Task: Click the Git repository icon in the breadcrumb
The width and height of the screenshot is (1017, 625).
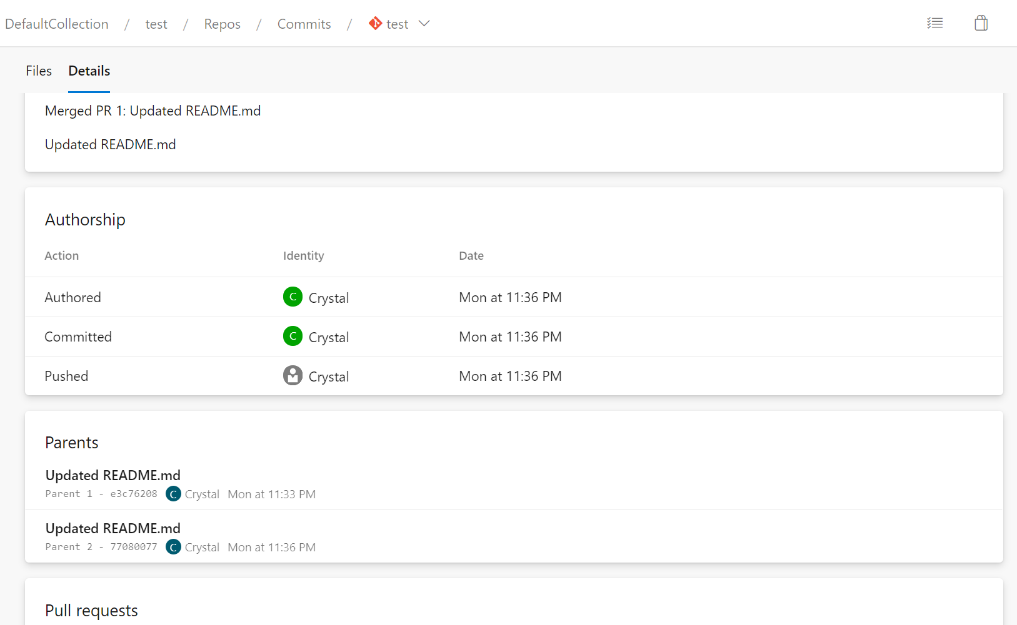Action: pyautogui.click(x=374, y=23)
